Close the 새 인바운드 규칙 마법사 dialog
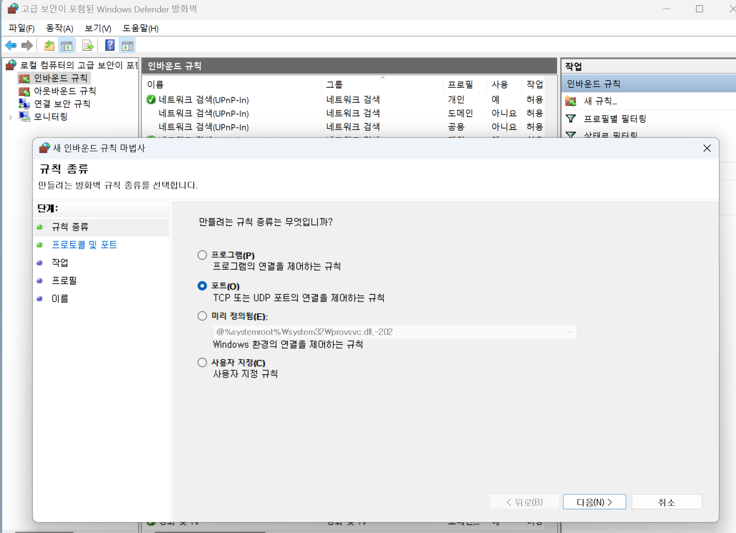Image resolution: width=736 pixels, height=533 pixels. click(707, 148)
